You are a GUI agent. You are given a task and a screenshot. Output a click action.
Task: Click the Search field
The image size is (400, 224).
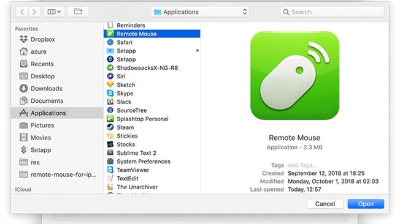pyautogui.click(x=332, y=12)
